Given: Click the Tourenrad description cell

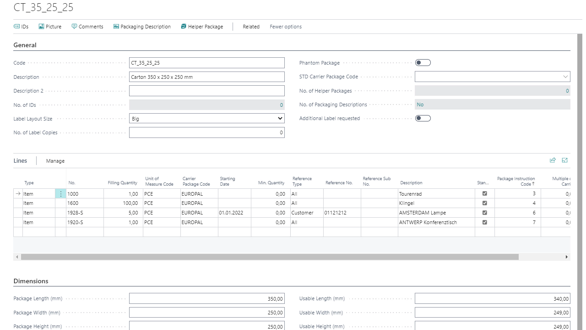Looking at the screenshot, I should coord(436,194).
